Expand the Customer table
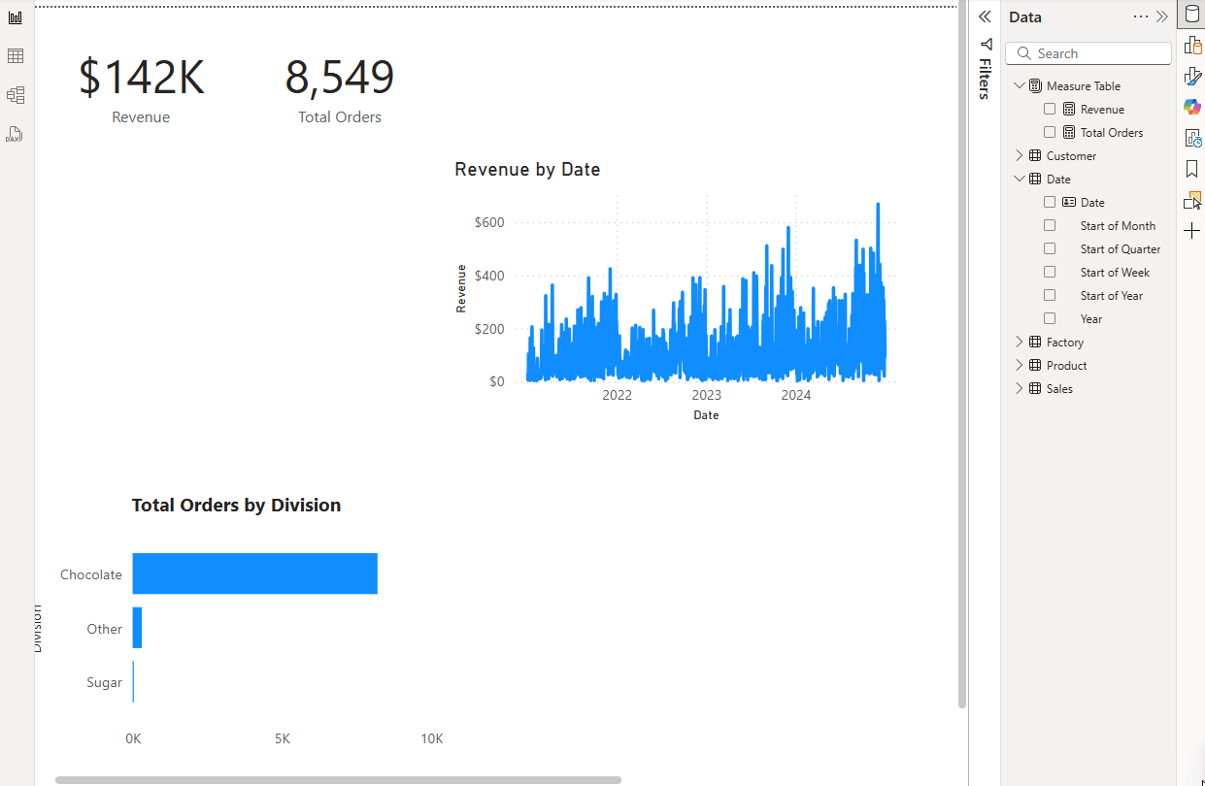Image resolution: width=1205 pixels, height=786 pixels. point(1019,156)
